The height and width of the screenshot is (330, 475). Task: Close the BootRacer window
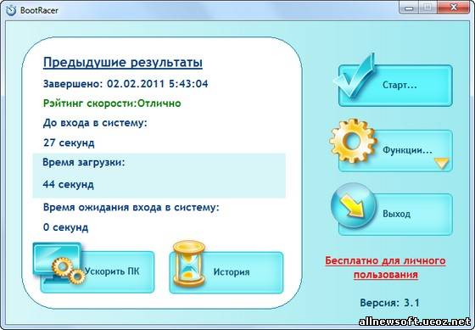454,8
